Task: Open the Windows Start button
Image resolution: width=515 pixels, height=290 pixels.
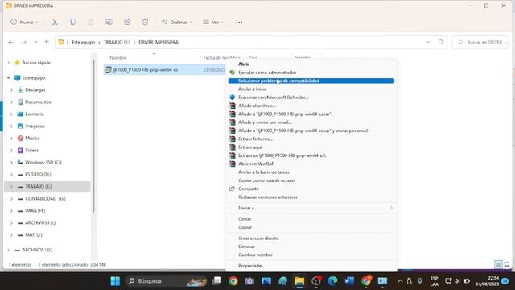Action: (x=115, y=281)
